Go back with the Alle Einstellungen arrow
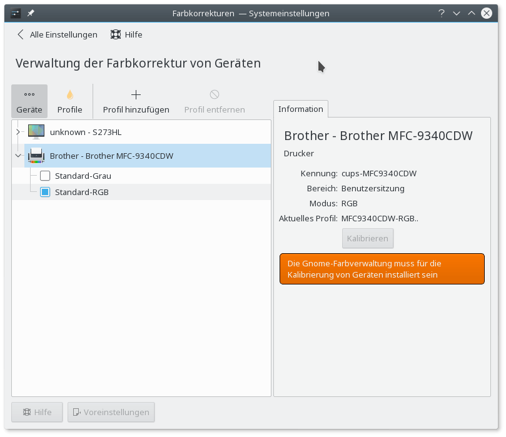The height and width of the screenshot is (437, 506). [x=21, y=34]
